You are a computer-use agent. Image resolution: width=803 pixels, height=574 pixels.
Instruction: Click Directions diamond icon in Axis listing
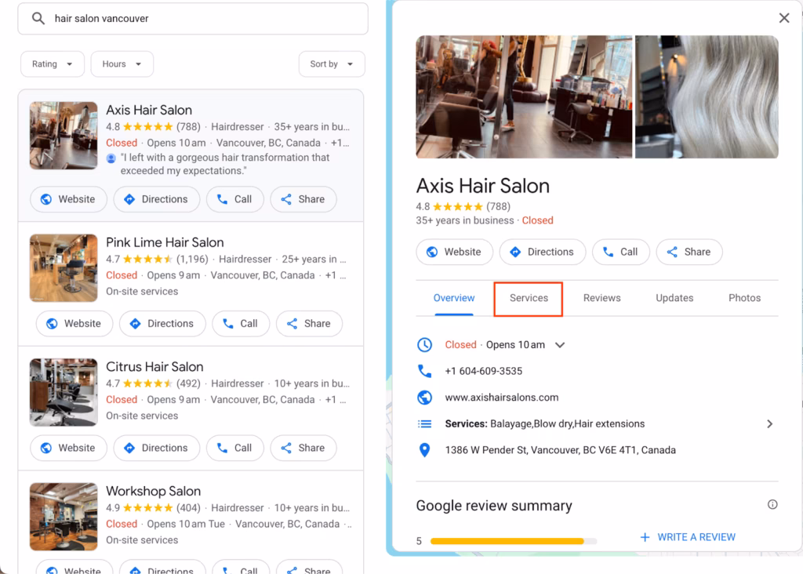pos(129,199)
